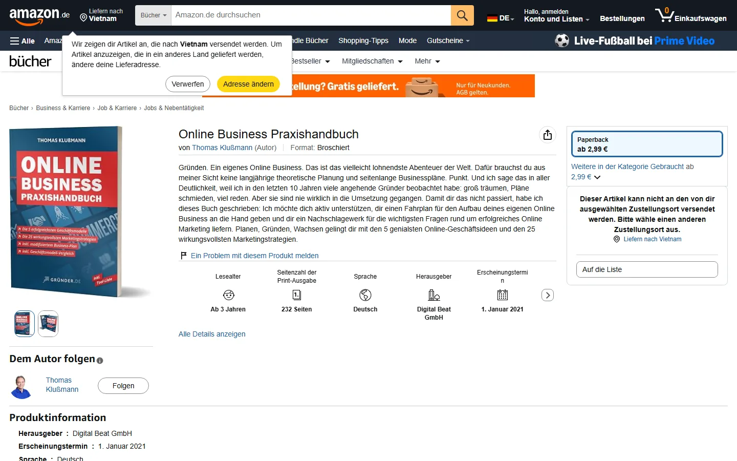Open Shopping-Tipps in the navigation bar
The image size is (737, 461).
coord(363,40)
